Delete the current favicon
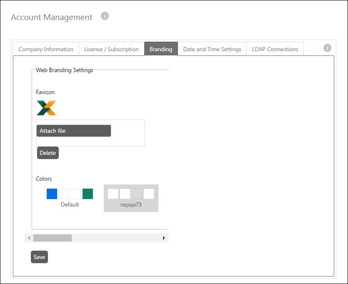 [48, 153]
